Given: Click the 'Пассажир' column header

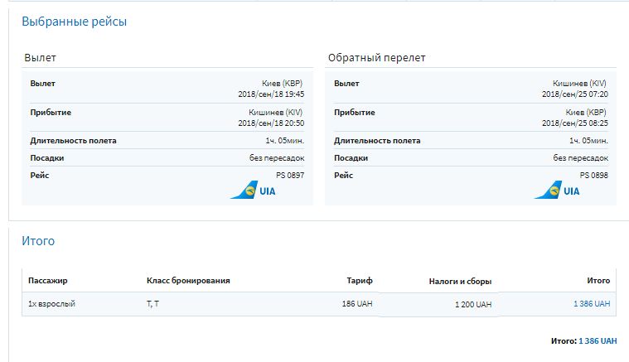Looking at the screenshot, I should tap(46, 281).
